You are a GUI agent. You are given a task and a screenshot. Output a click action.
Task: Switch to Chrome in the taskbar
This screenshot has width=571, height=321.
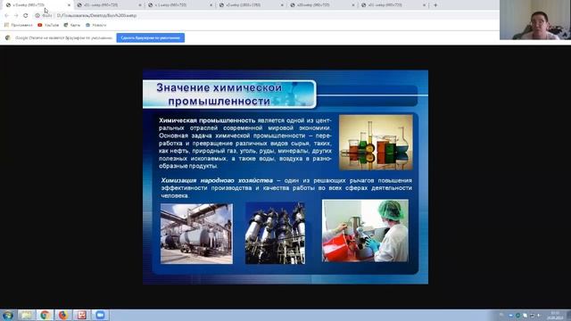tap(45, 315)
